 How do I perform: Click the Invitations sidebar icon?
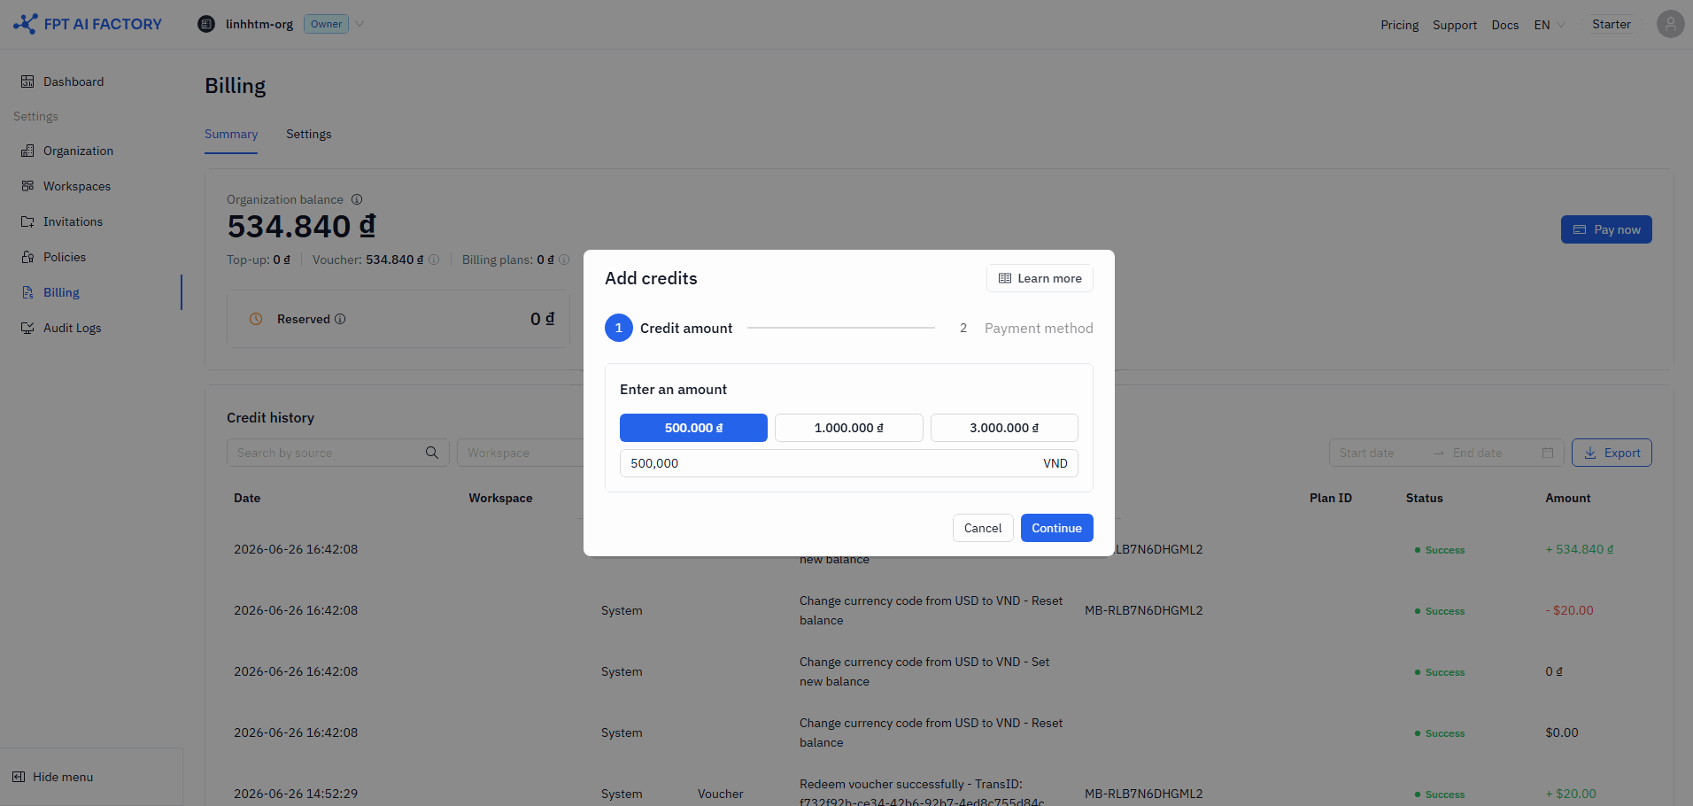27,221
